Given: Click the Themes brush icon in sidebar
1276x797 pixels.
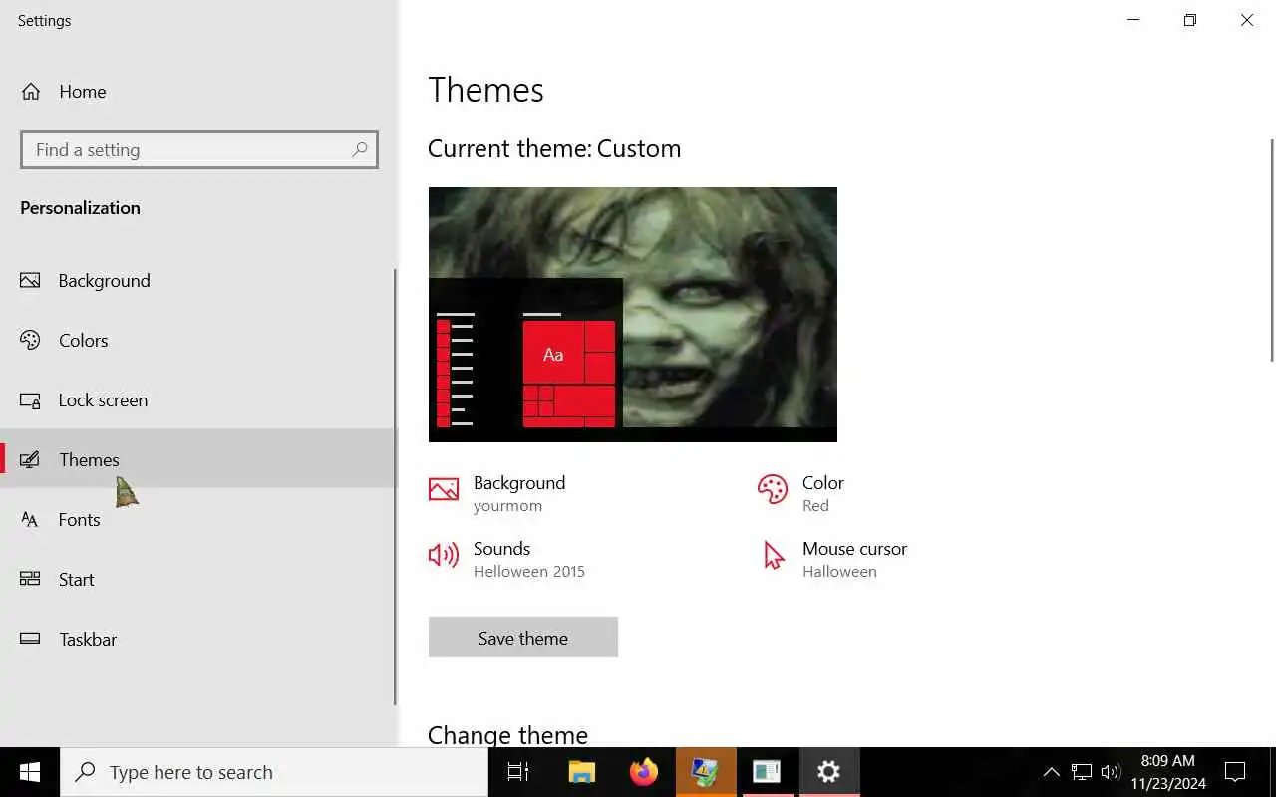Looking at the screenshot, I should pyautogui.click(x=30, y=459).
